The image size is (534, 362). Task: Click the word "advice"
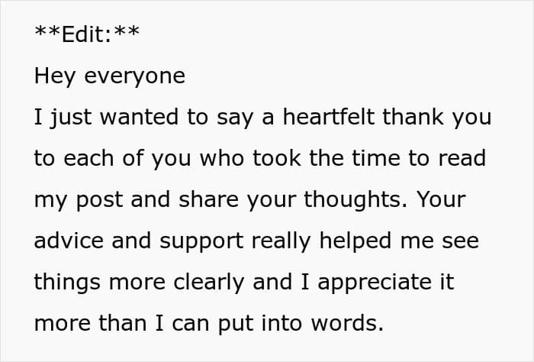coord(69,241)
